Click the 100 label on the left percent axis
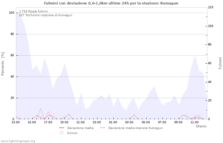 coord(12,13)
